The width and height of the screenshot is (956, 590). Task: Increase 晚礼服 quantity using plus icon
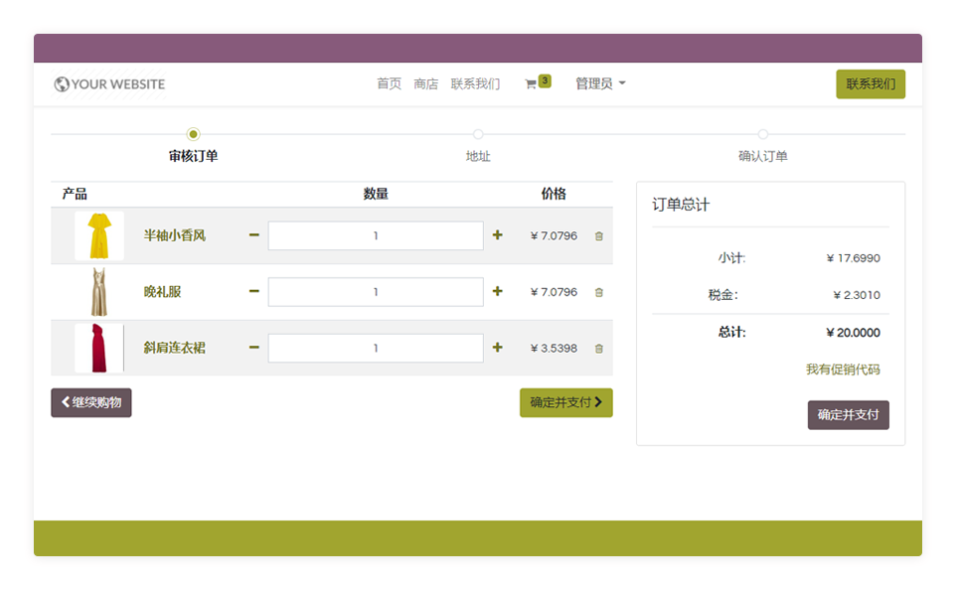click(497, 292)
